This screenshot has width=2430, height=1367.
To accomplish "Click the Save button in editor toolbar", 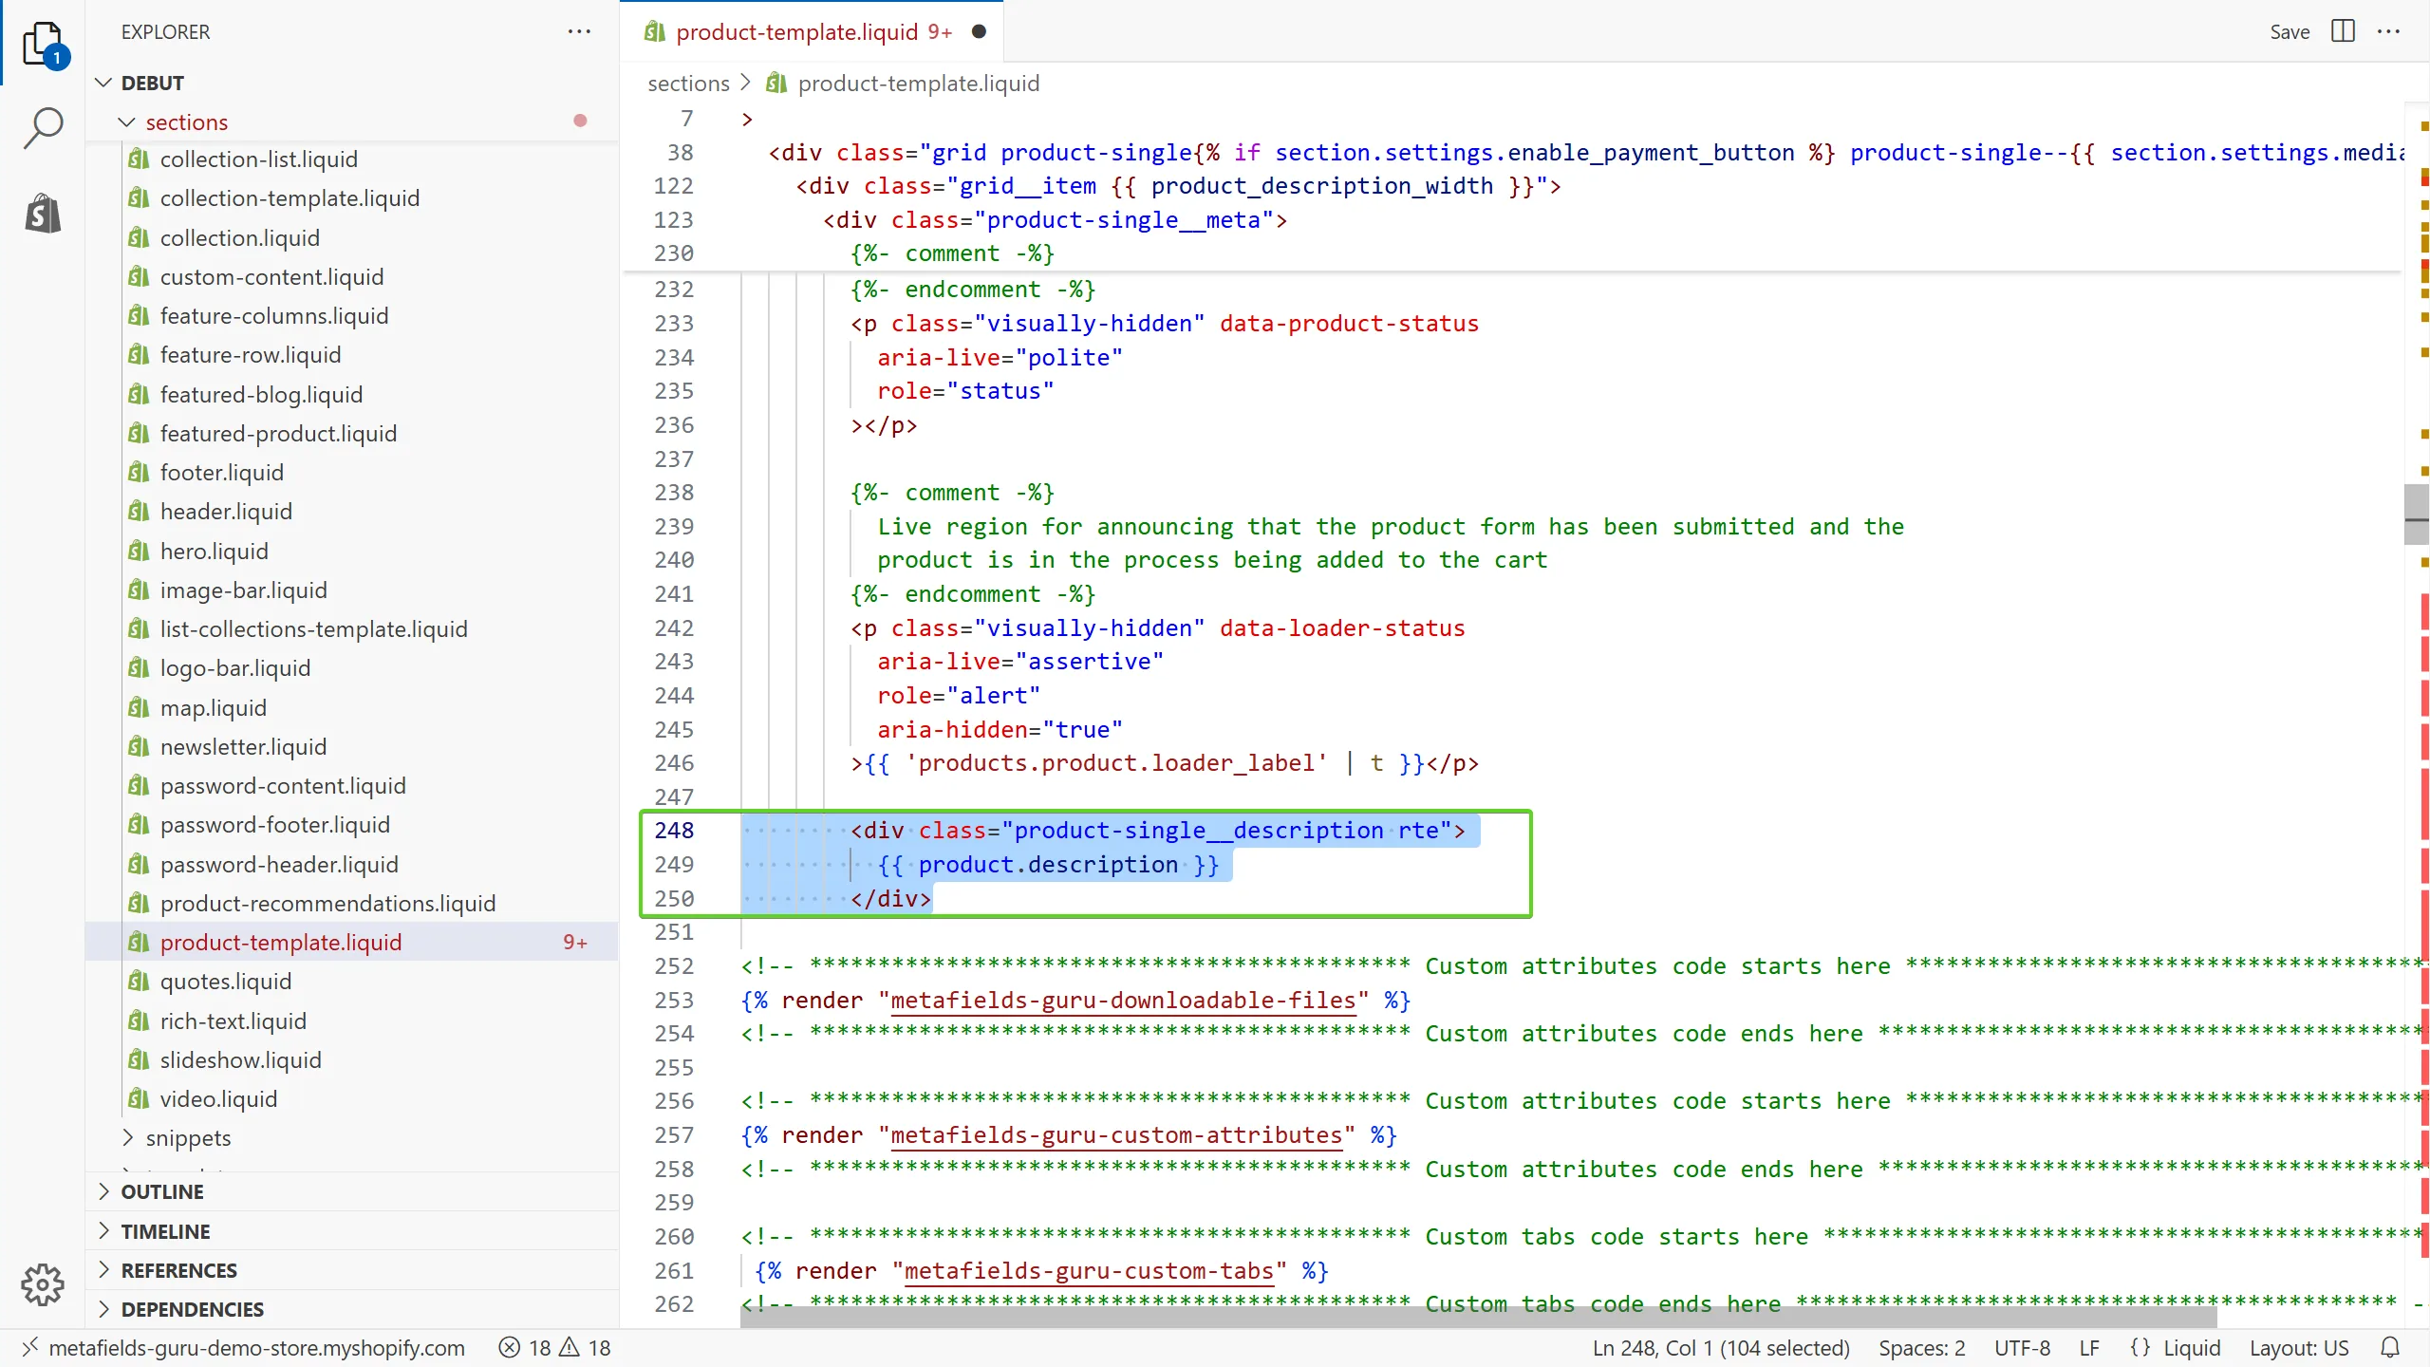I will point(2290,31).
